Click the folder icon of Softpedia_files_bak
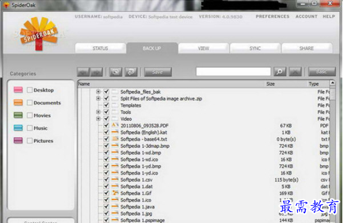343x223 pixels. click(115, 92)
